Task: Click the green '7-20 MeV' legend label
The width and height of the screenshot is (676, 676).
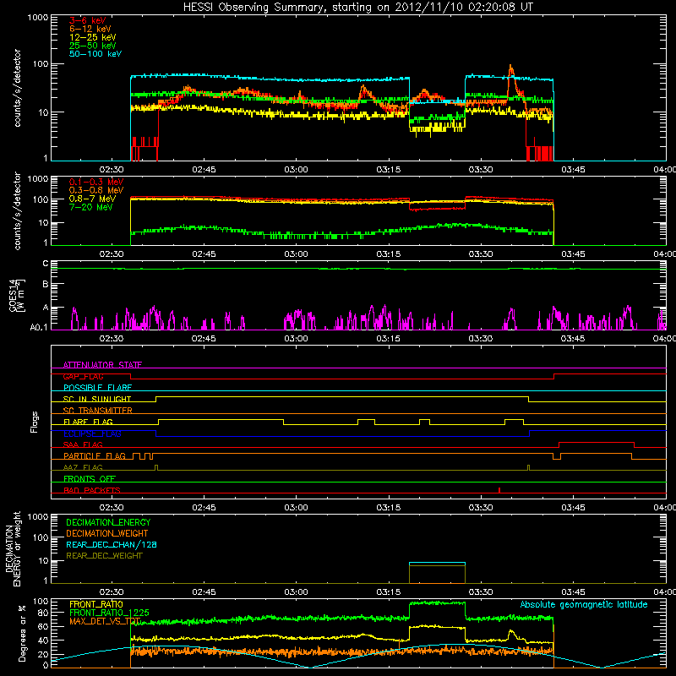Action: coord(91,207)
